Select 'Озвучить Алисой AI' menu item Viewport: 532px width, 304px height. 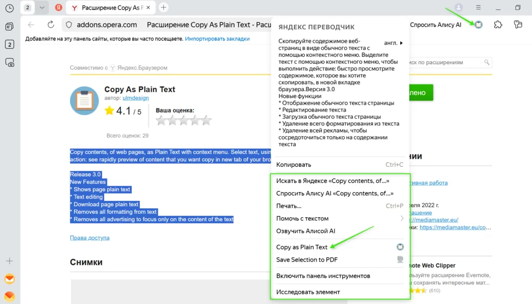[x=339, y=231]
